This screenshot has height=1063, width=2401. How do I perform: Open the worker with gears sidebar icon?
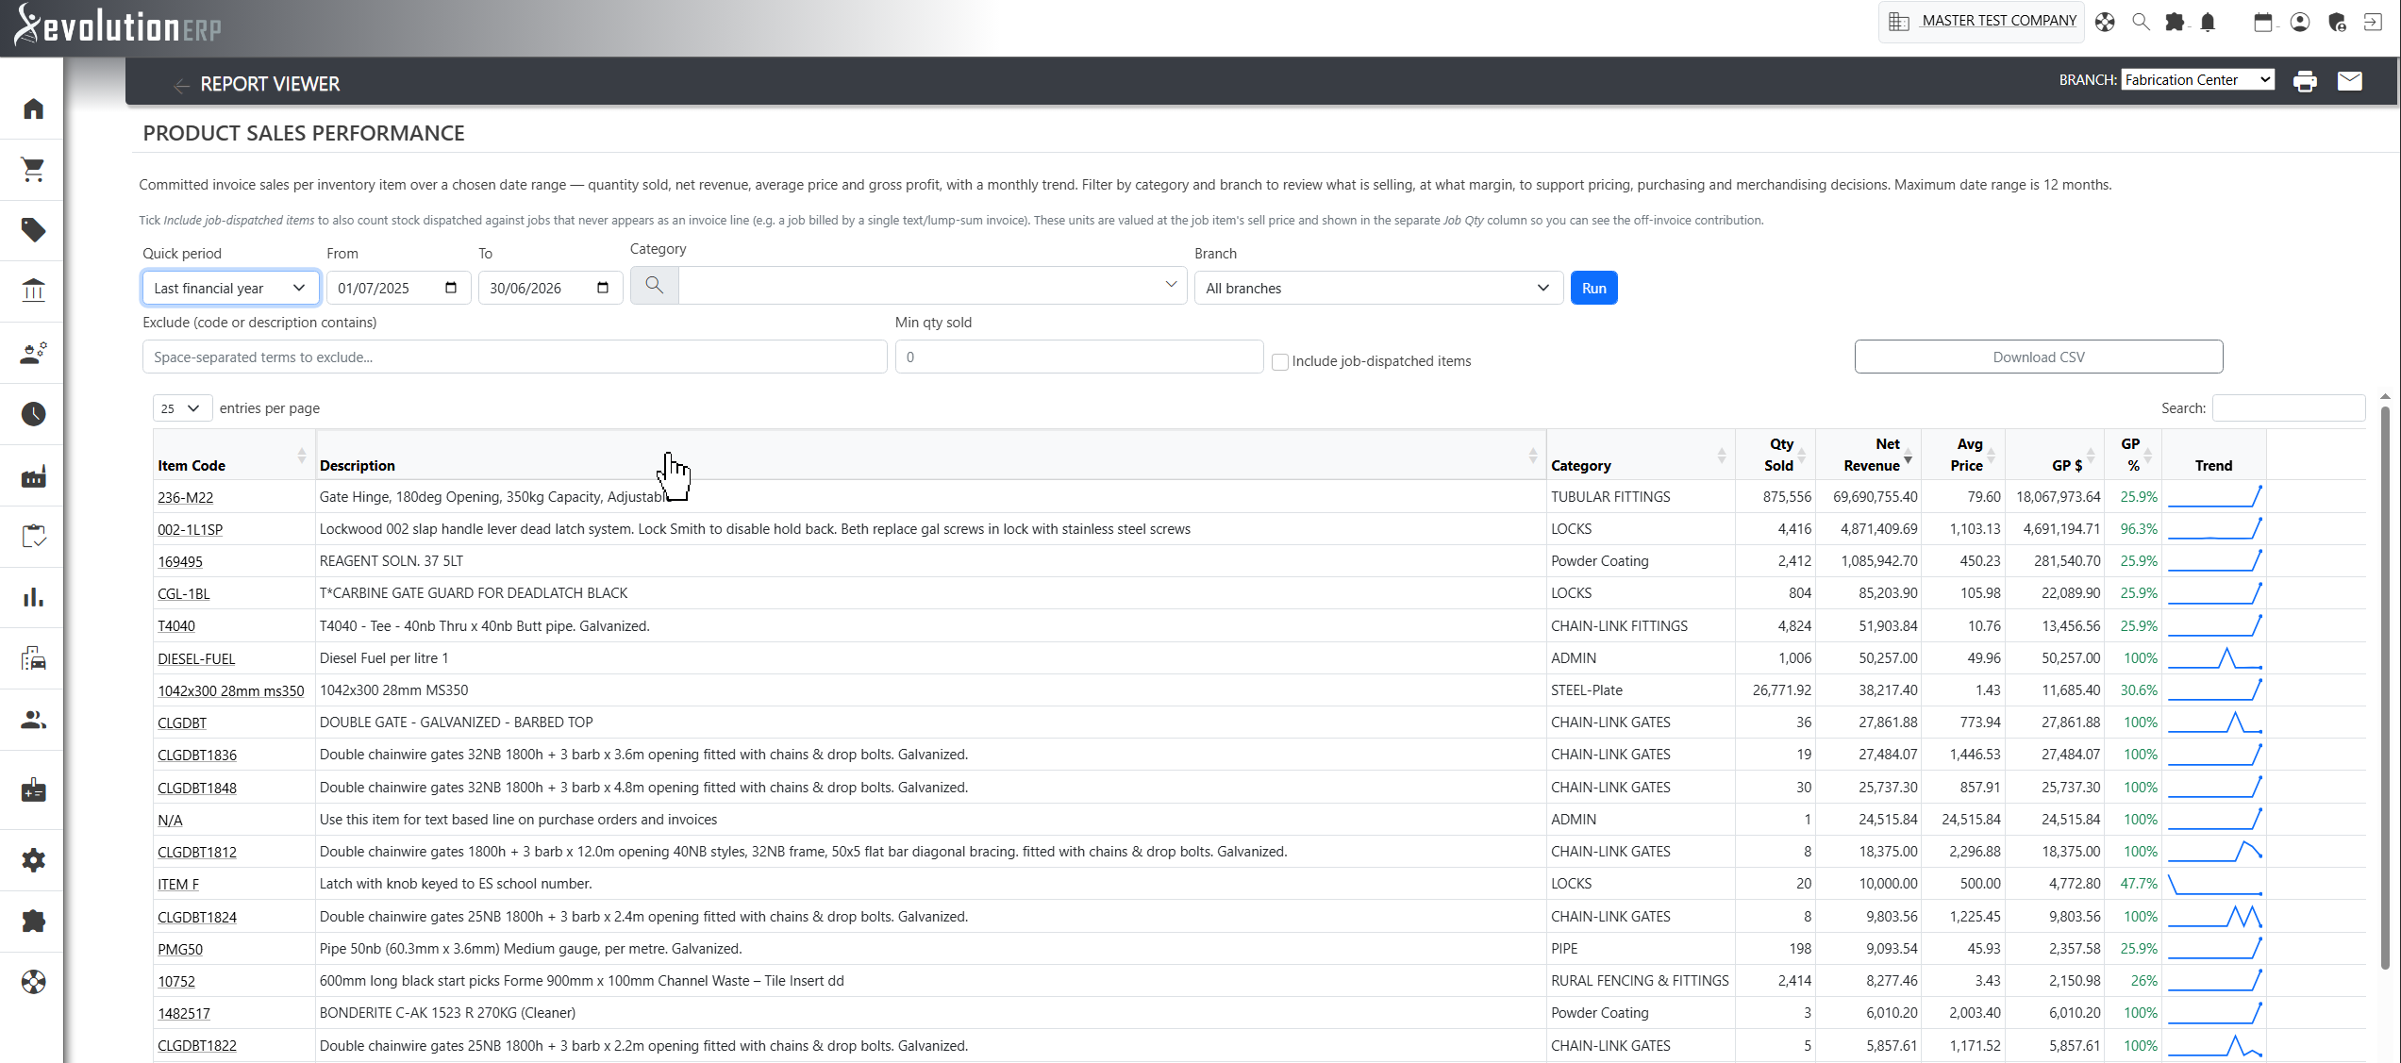coord(33,353)
